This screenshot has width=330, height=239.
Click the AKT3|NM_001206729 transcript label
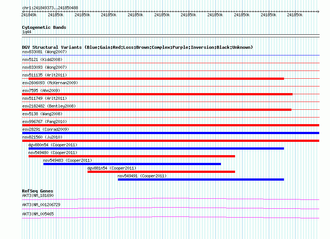(x=41, y=205)
